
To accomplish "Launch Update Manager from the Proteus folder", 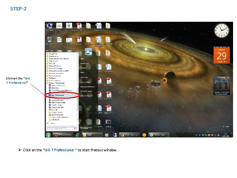I will [56, 115].
